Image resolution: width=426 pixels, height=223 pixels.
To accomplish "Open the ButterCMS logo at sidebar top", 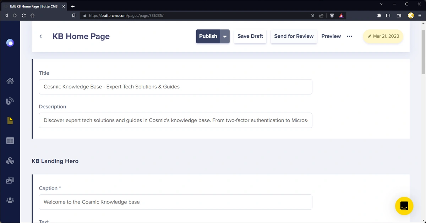I will 10,43.
